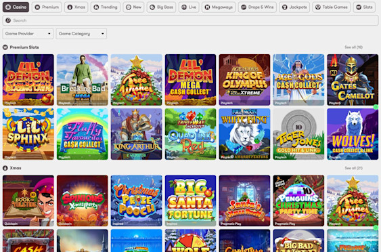Click the Megaways tab icon

[207, 7]
